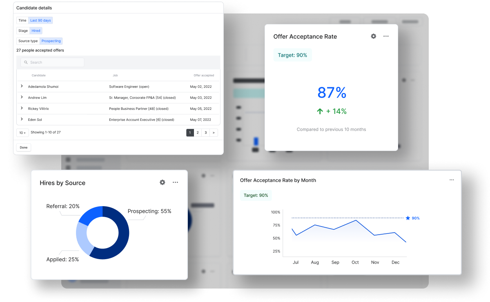Click People Business Partner [48] job cell

pos(139,109)
